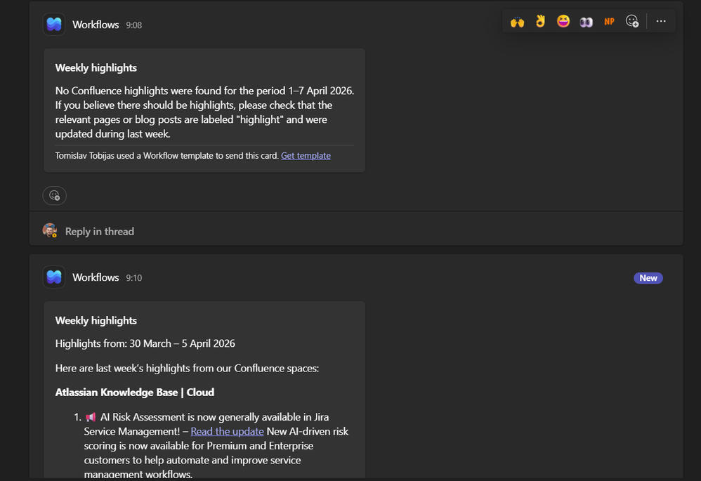Click 'No Confluence highlights were found' message text
The width and height of the screenshot is (701, 481).
pos(204,112)
